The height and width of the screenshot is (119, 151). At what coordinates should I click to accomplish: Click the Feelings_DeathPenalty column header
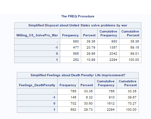tap(37, 83)
